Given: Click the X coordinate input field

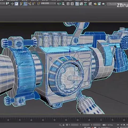Looking at the screenshot, I should (75, 125).
